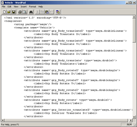Click the grp_Body_rotateX attribute line

[72, 71]
